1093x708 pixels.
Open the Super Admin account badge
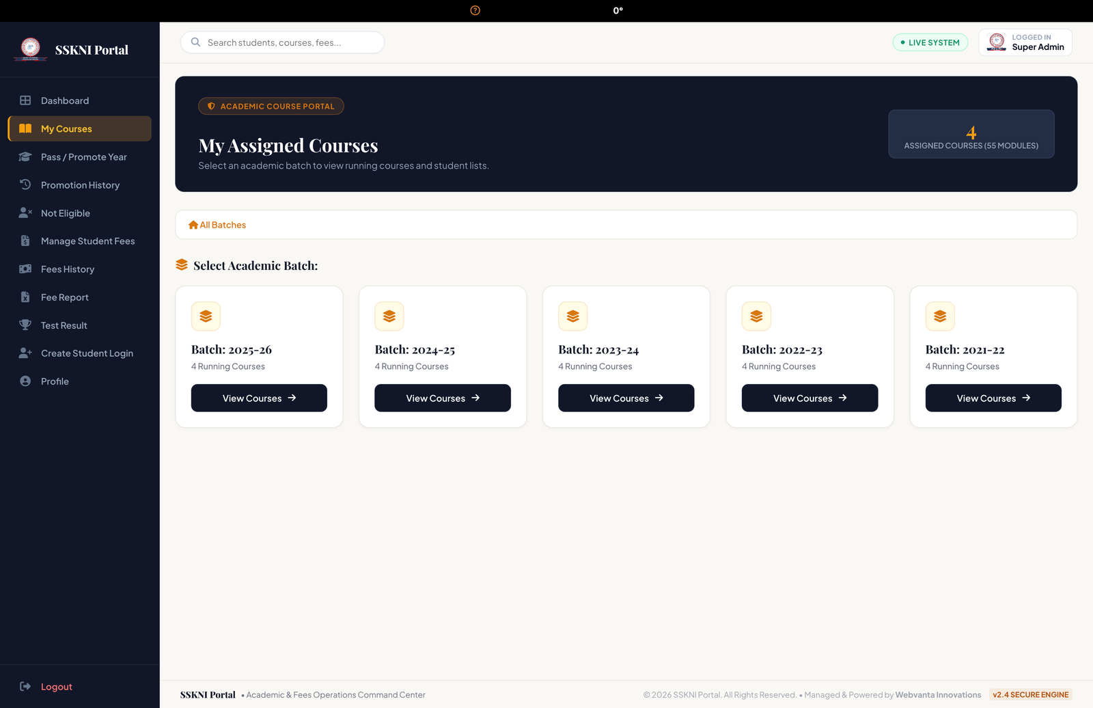[1025, 42]
